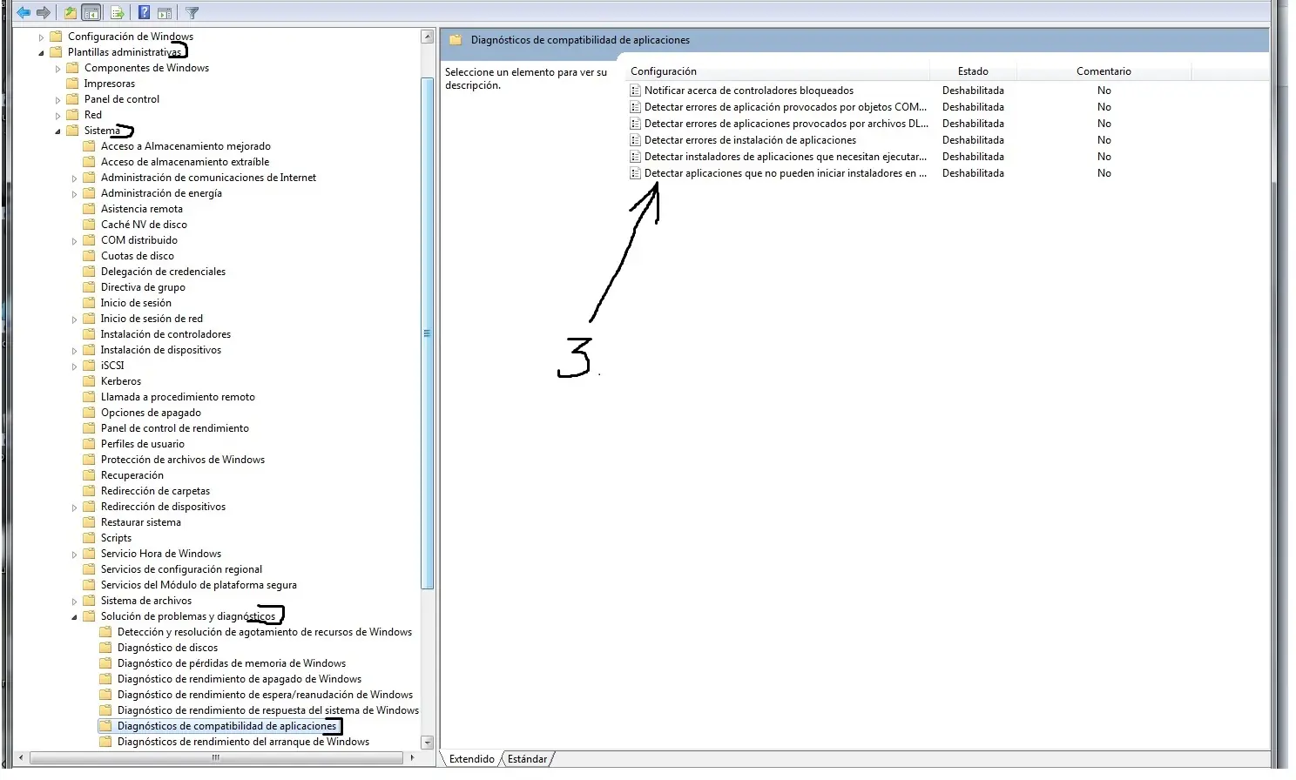Open Help with the question mark icon
Viewport: 1296px width, 780px height.
click(x=145, y=13)
